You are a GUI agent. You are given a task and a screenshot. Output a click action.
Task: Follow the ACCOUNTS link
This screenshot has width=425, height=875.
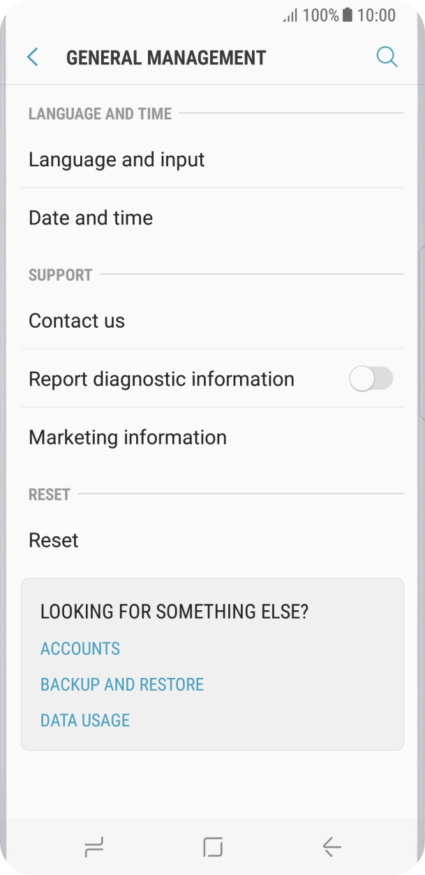(80, 649)
